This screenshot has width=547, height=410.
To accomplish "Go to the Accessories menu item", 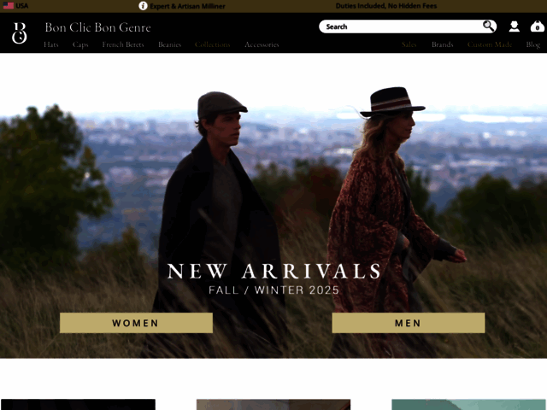I will 262,44.
